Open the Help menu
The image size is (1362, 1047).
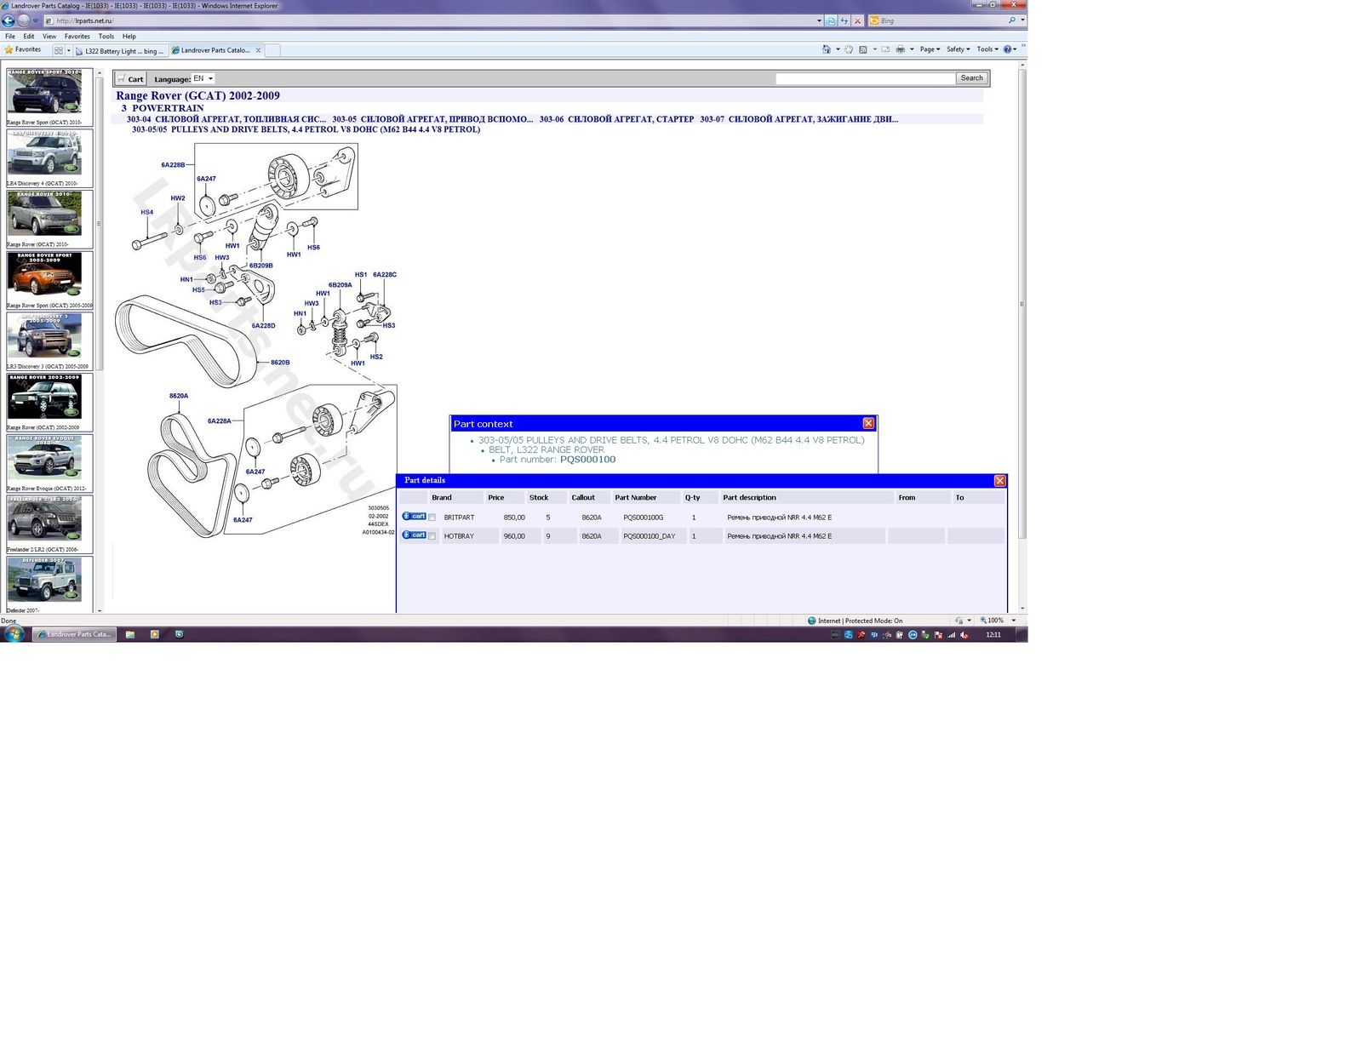[x=129, y=37]
